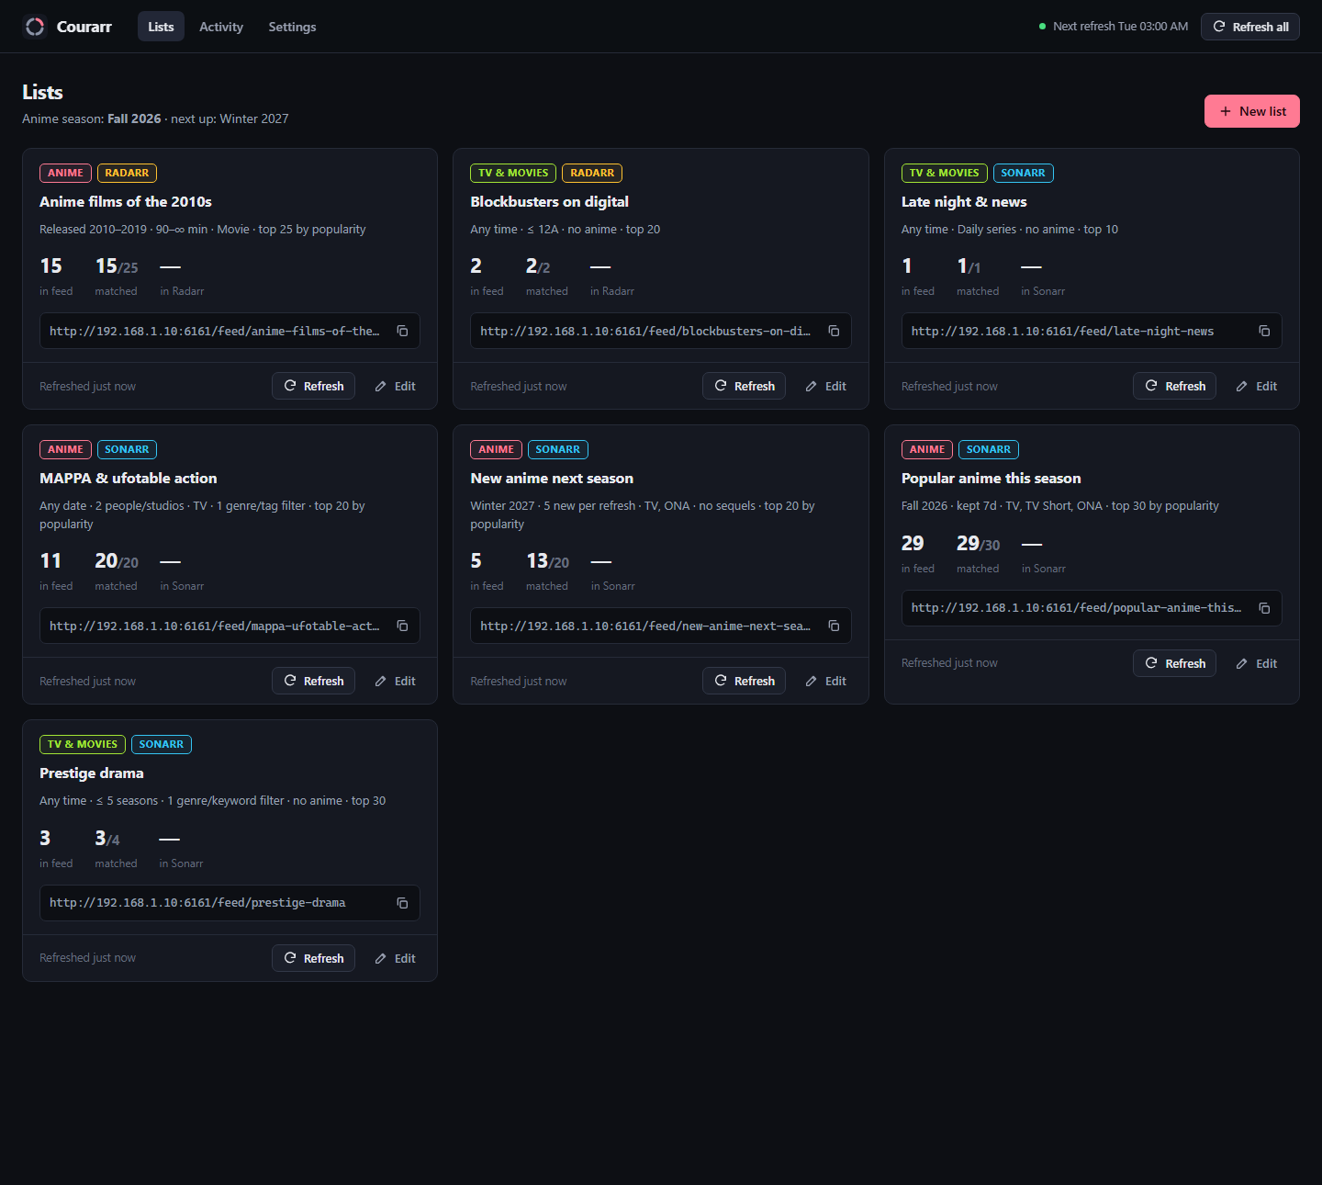This screenshot has height=1185, width=1322.
Task: Click the Blockbusters on digital title
Action: [x=549, y=201]
